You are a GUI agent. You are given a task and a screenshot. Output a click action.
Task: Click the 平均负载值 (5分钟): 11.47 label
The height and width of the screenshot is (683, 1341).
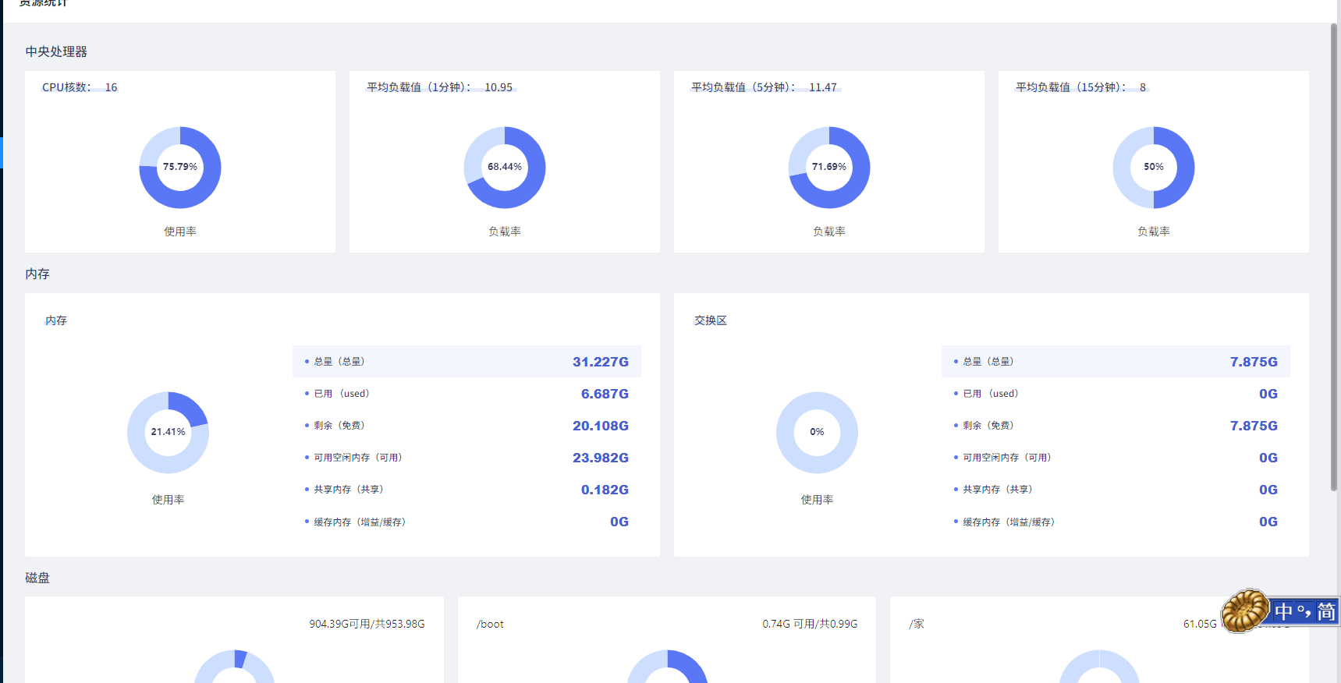pos(765,87)
